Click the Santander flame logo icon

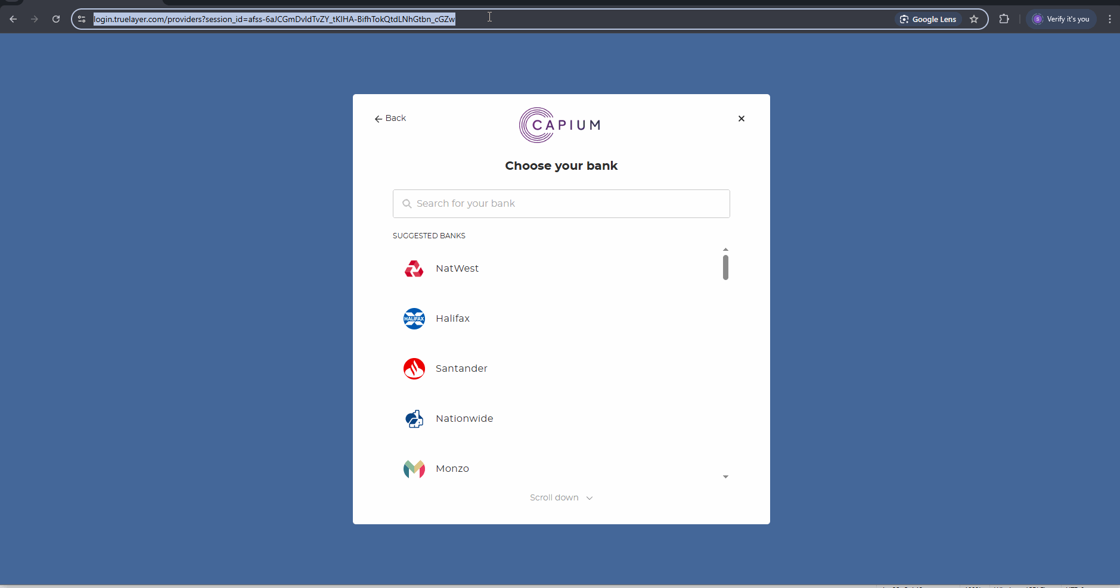(x=414, y=369)
